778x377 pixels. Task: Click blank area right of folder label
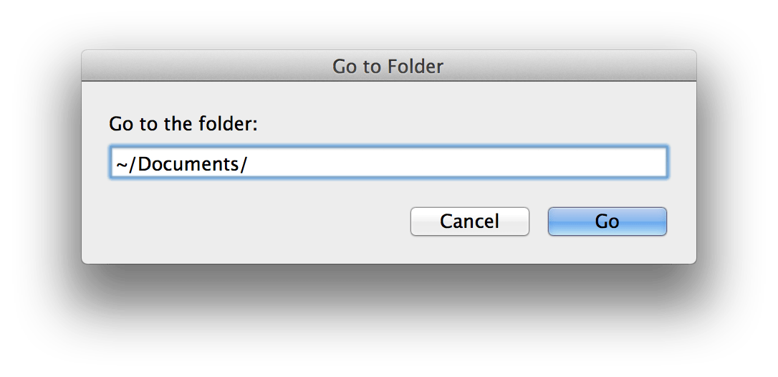coord(466,123)
